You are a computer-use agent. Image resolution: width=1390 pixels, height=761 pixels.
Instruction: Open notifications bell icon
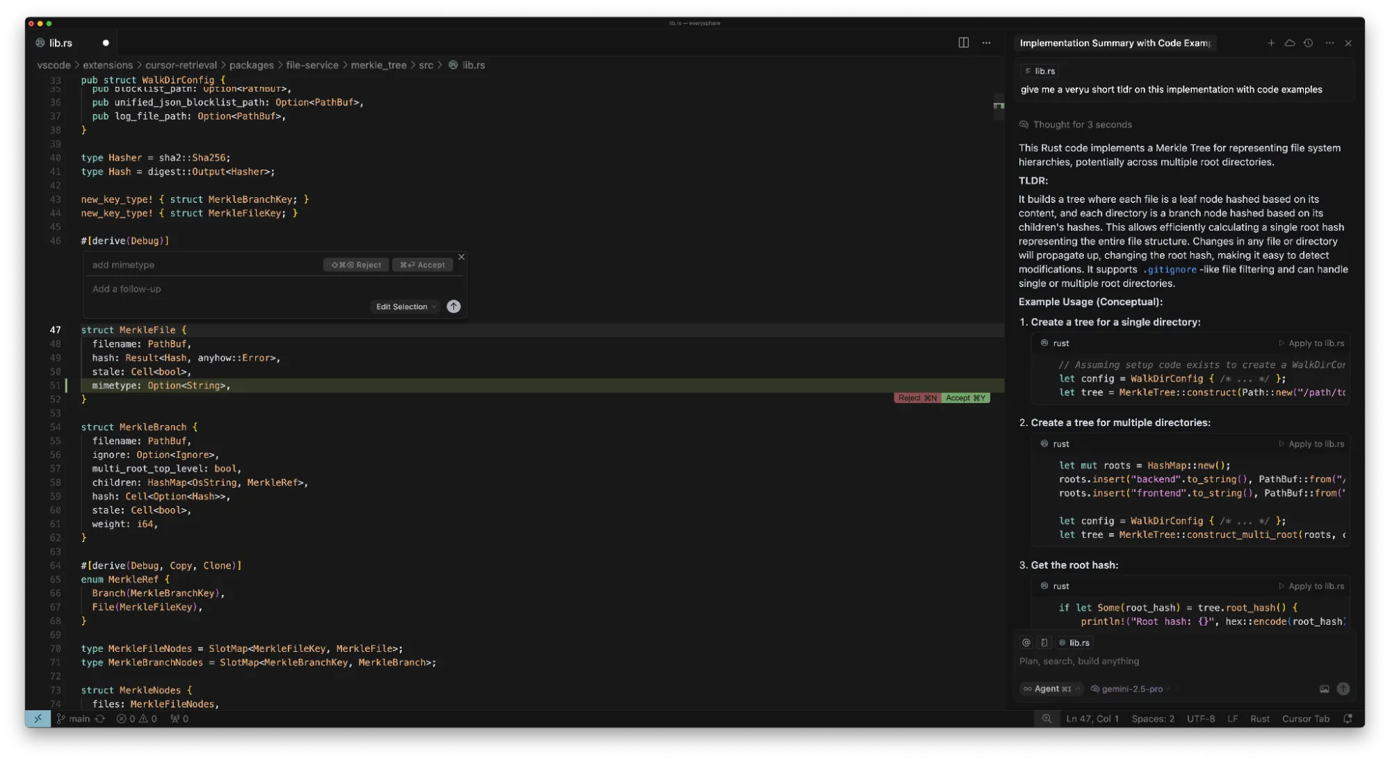coord(1348,719)
